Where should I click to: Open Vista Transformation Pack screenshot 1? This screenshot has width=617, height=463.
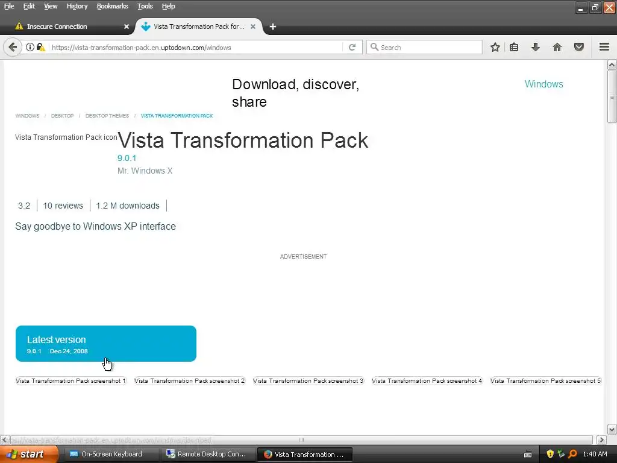pos(71,381)
